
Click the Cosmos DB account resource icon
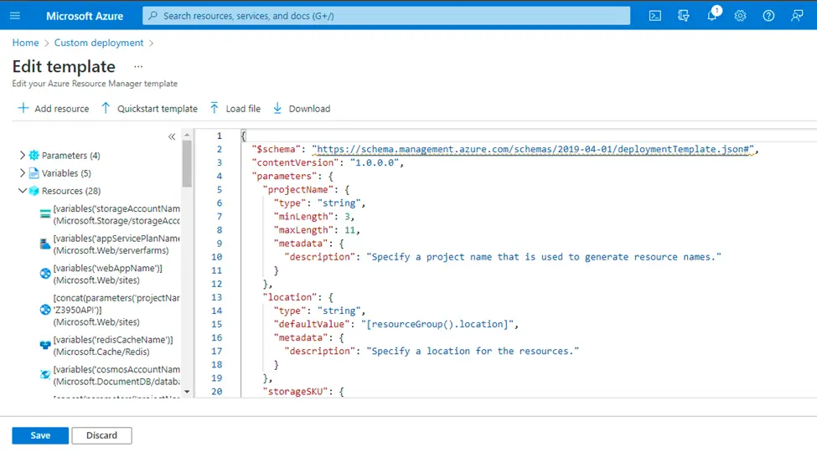click(x=45, y=374)
